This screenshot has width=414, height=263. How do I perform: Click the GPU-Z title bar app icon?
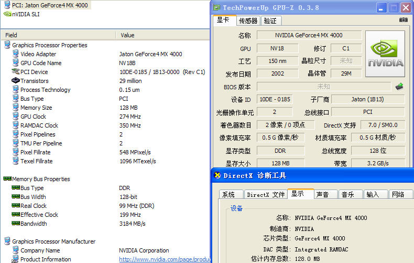217,7
